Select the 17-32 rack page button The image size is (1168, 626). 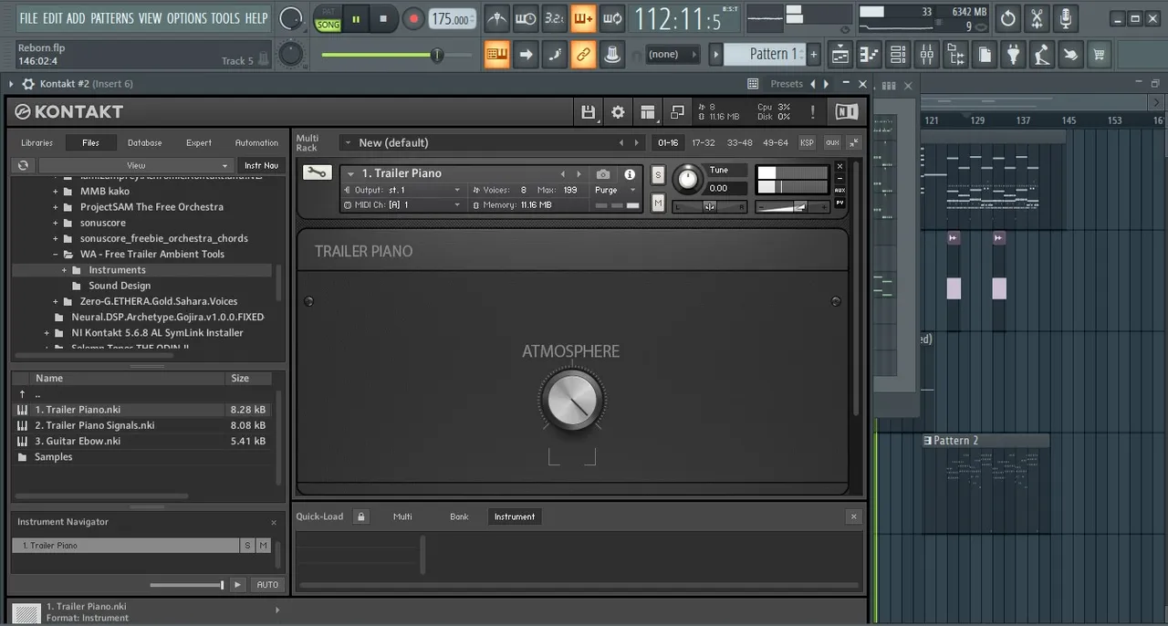click(x=704, y=142)
